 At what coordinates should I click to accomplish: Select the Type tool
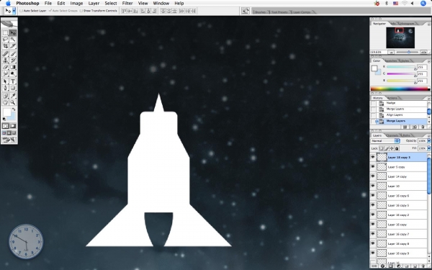pyautogui.click(x=13, y=81)
